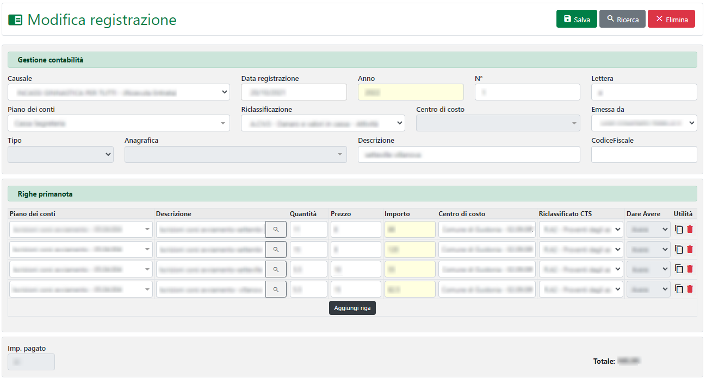The image size is (706, 379).
Task: Delete the first primanota row
Action: 690,229
